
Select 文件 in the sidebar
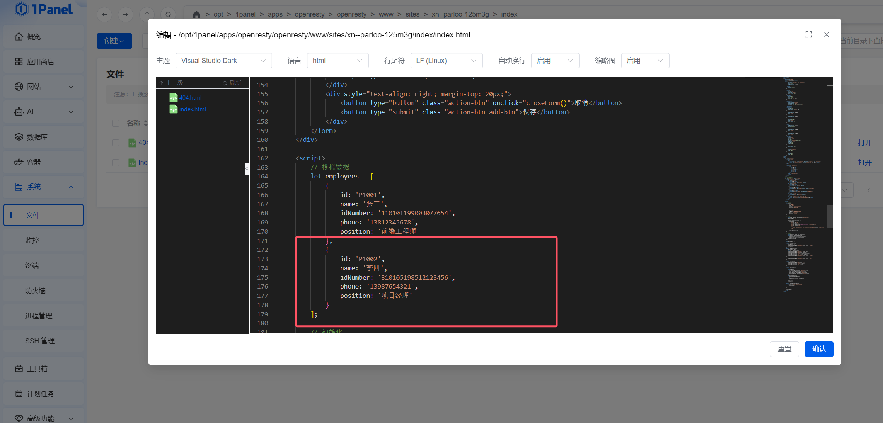tap(43, 215)
